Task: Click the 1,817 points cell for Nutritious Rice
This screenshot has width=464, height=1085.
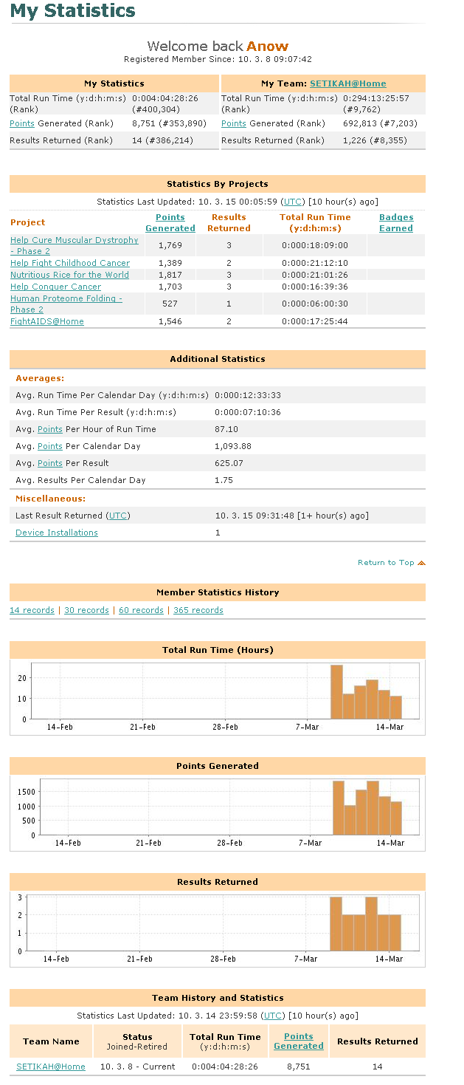Action: click(170, 275)
